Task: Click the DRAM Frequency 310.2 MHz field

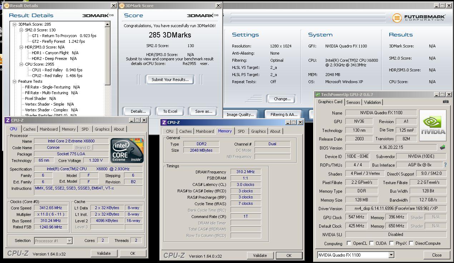Action: point(246,172)
